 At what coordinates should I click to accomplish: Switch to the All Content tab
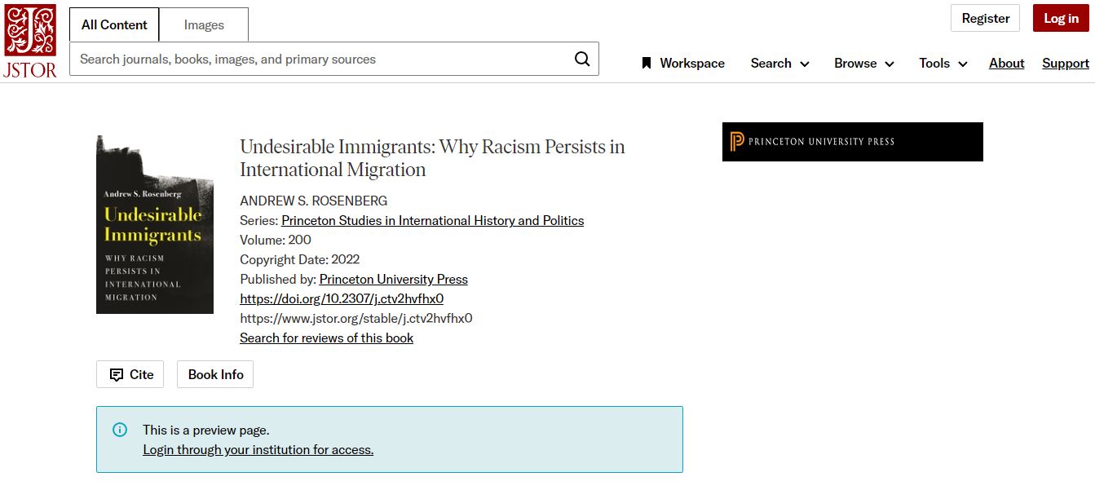click(114, 24)
